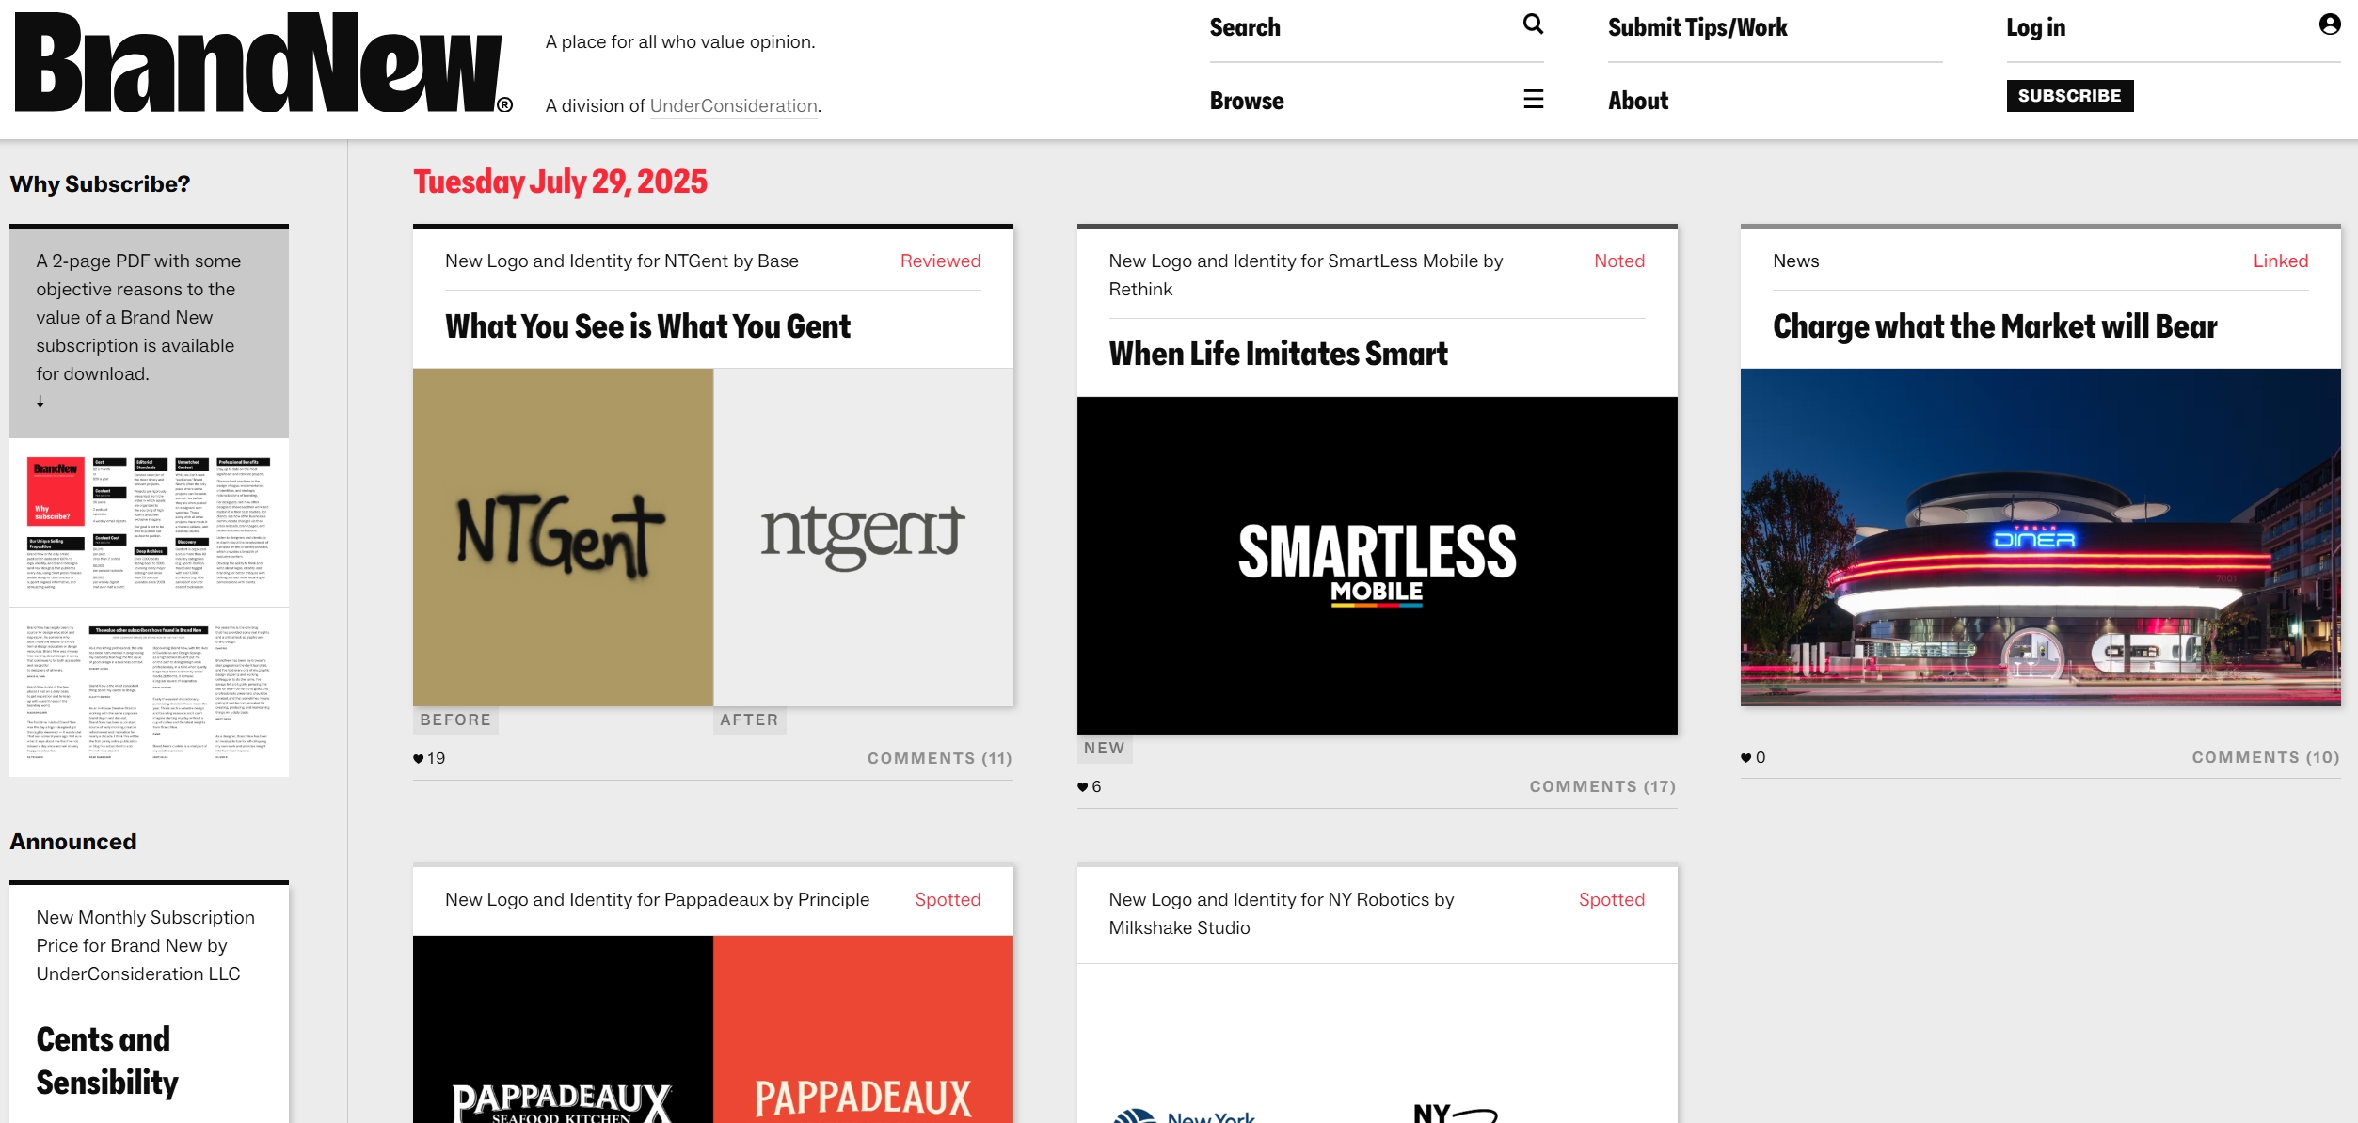Click the new ntgent serif logo image

[863, 537]
